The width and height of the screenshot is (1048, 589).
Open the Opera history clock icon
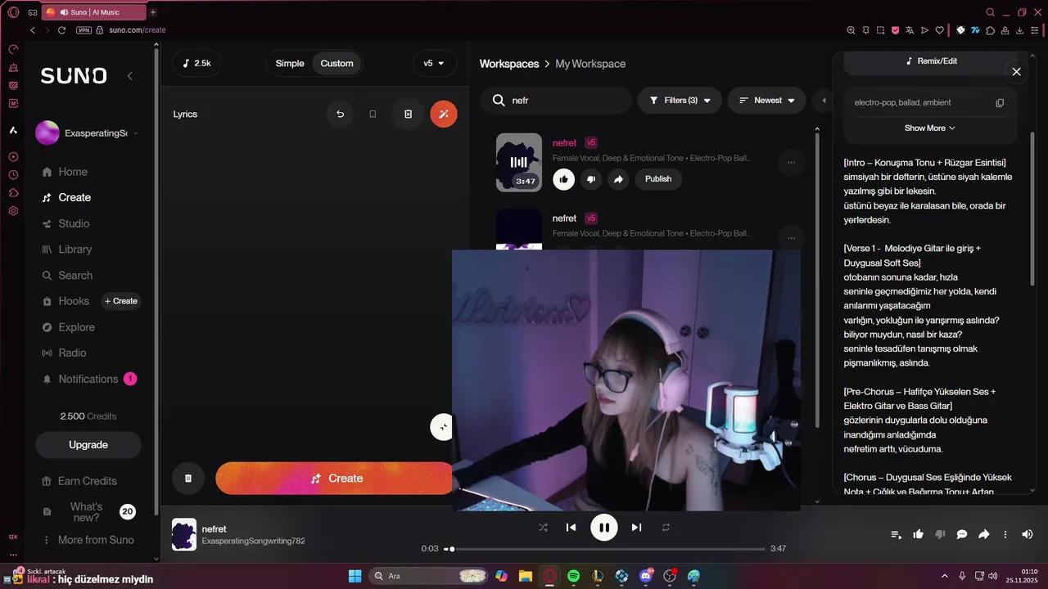13,174
